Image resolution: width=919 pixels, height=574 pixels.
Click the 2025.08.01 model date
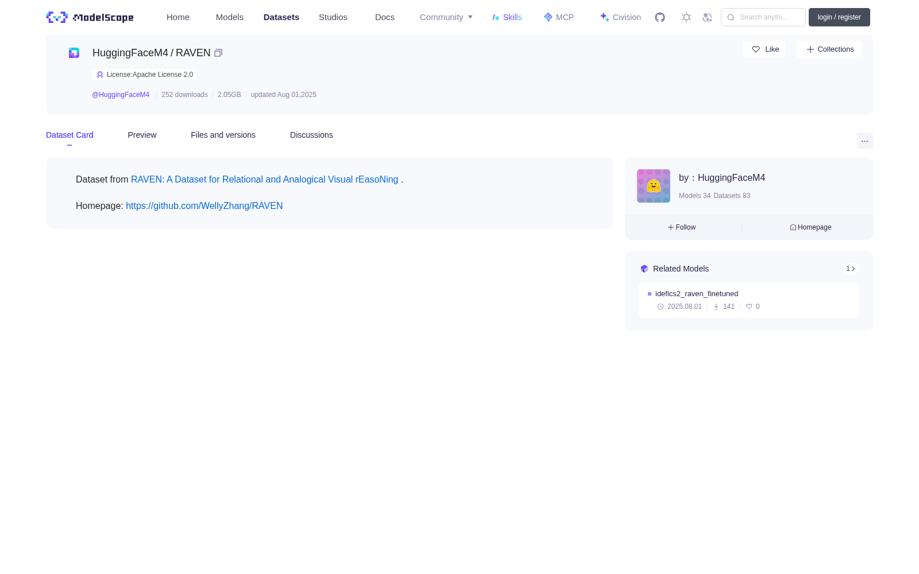pos(680,307)
